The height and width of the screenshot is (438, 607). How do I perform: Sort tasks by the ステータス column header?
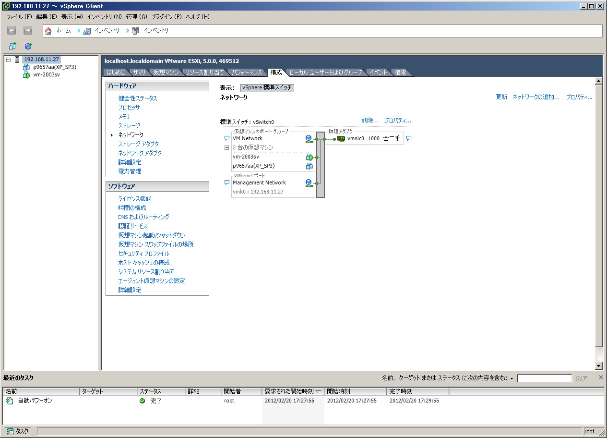tap(161, 391)
